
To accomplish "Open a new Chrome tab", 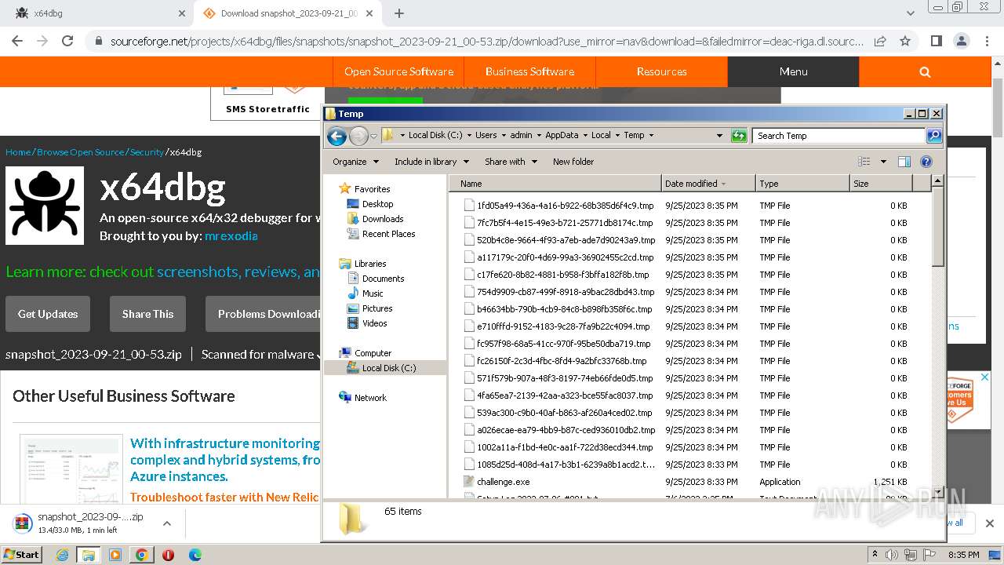I will tap(398, 13).
